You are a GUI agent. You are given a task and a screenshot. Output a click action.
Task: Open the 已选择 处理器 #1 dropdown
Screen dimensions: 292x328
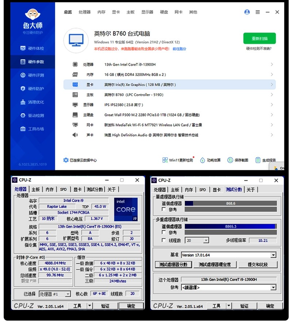point(55,294)
